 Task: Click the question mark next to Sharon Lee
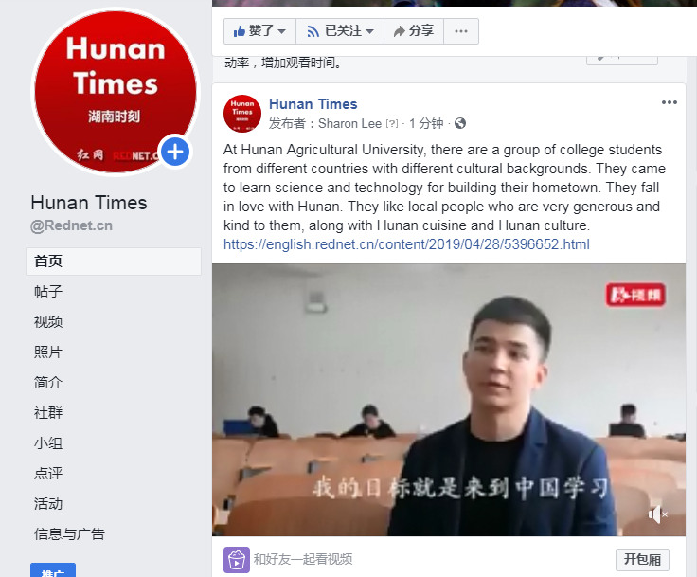pos(392,124)
